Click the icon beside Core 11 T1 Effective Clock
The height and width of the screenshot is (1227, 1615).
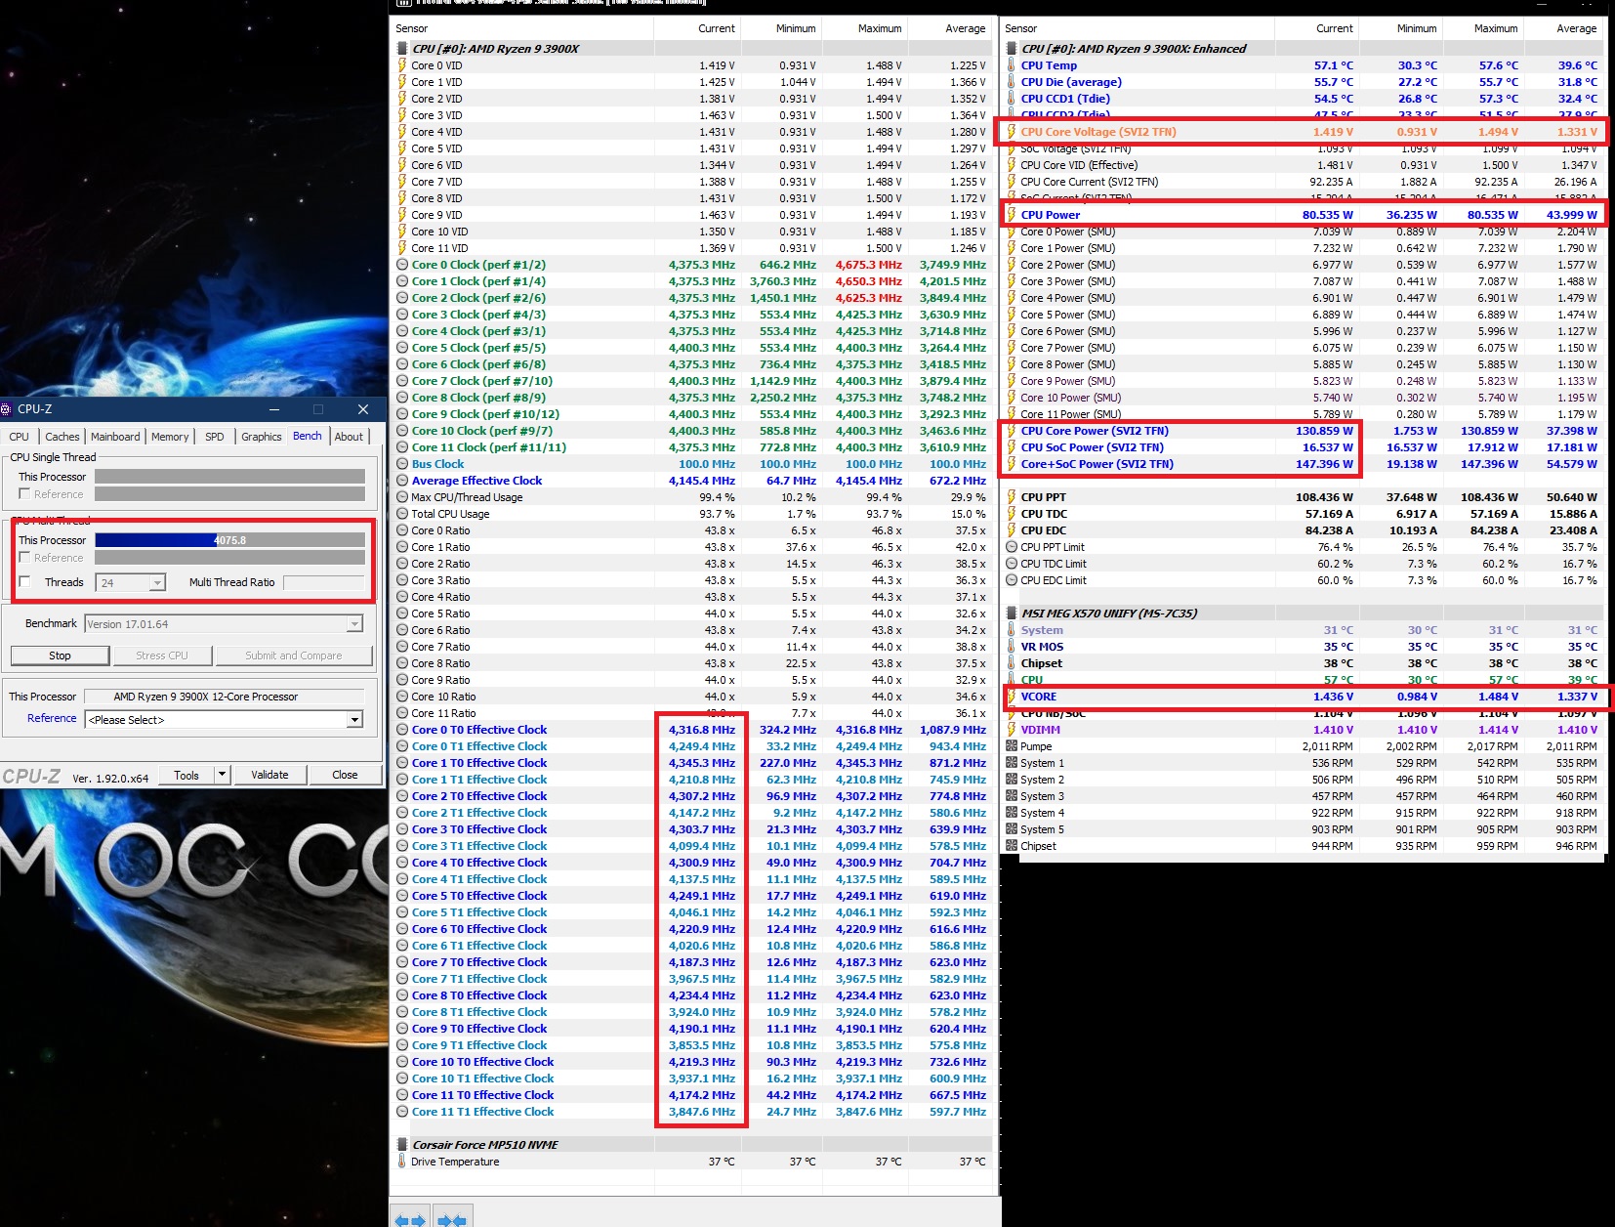click(402, 1112)
